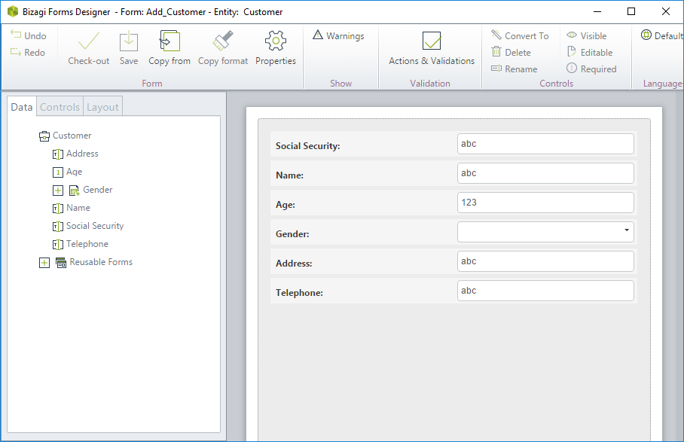Click the Bizagi logo in title bar
This screenshot has width=684, height=442.
pos(13,11)
